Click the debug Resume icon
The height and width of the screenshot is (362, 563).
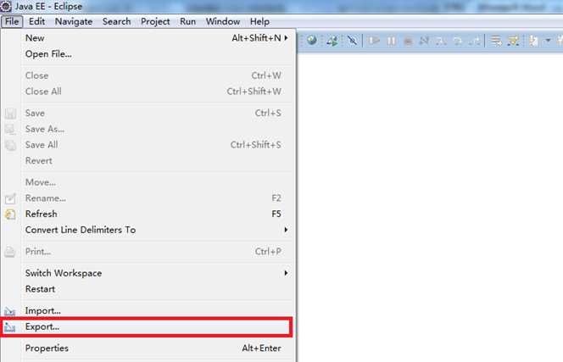[x=374, y=41]
